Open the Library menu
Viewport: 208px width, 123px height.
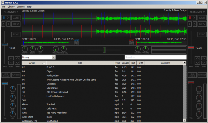(11, 7)
